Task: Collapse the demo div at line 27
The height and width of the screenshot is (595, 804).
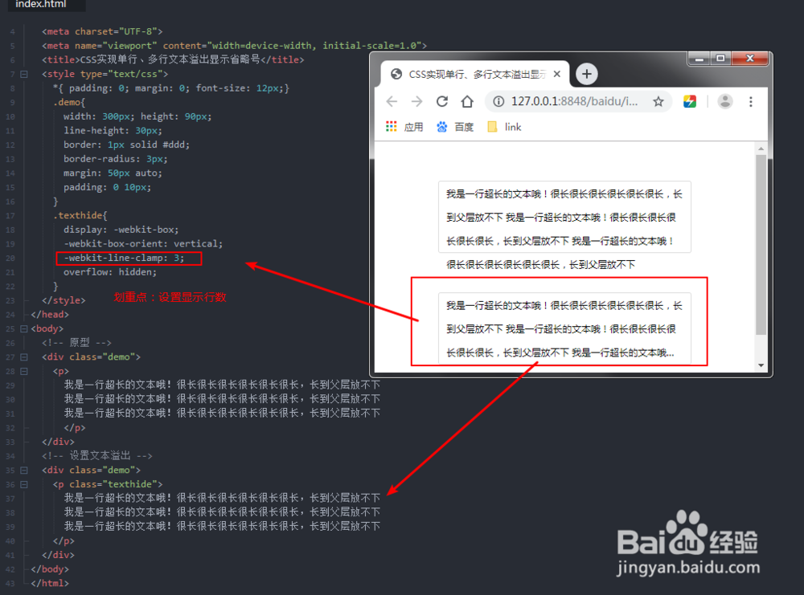Action: (x=24, y=357)
